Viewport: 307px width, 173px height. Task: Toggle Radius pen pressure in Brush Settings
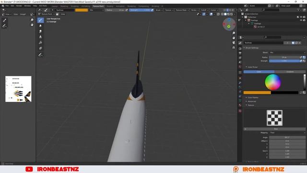[x=301, y=57]
